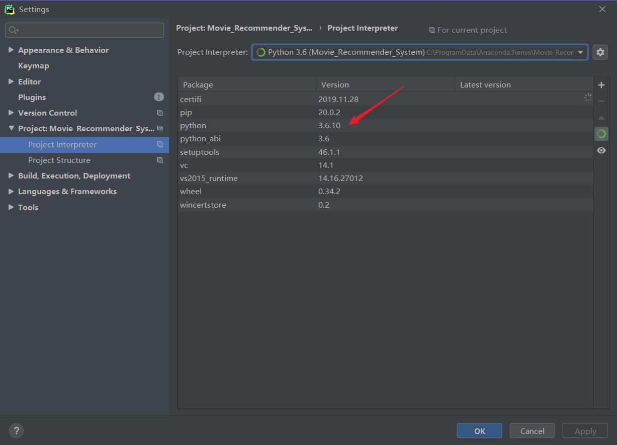Screen dimensions: 617x445
Task: Click the upgrade package arrow icon
Action: pos(601,118)
